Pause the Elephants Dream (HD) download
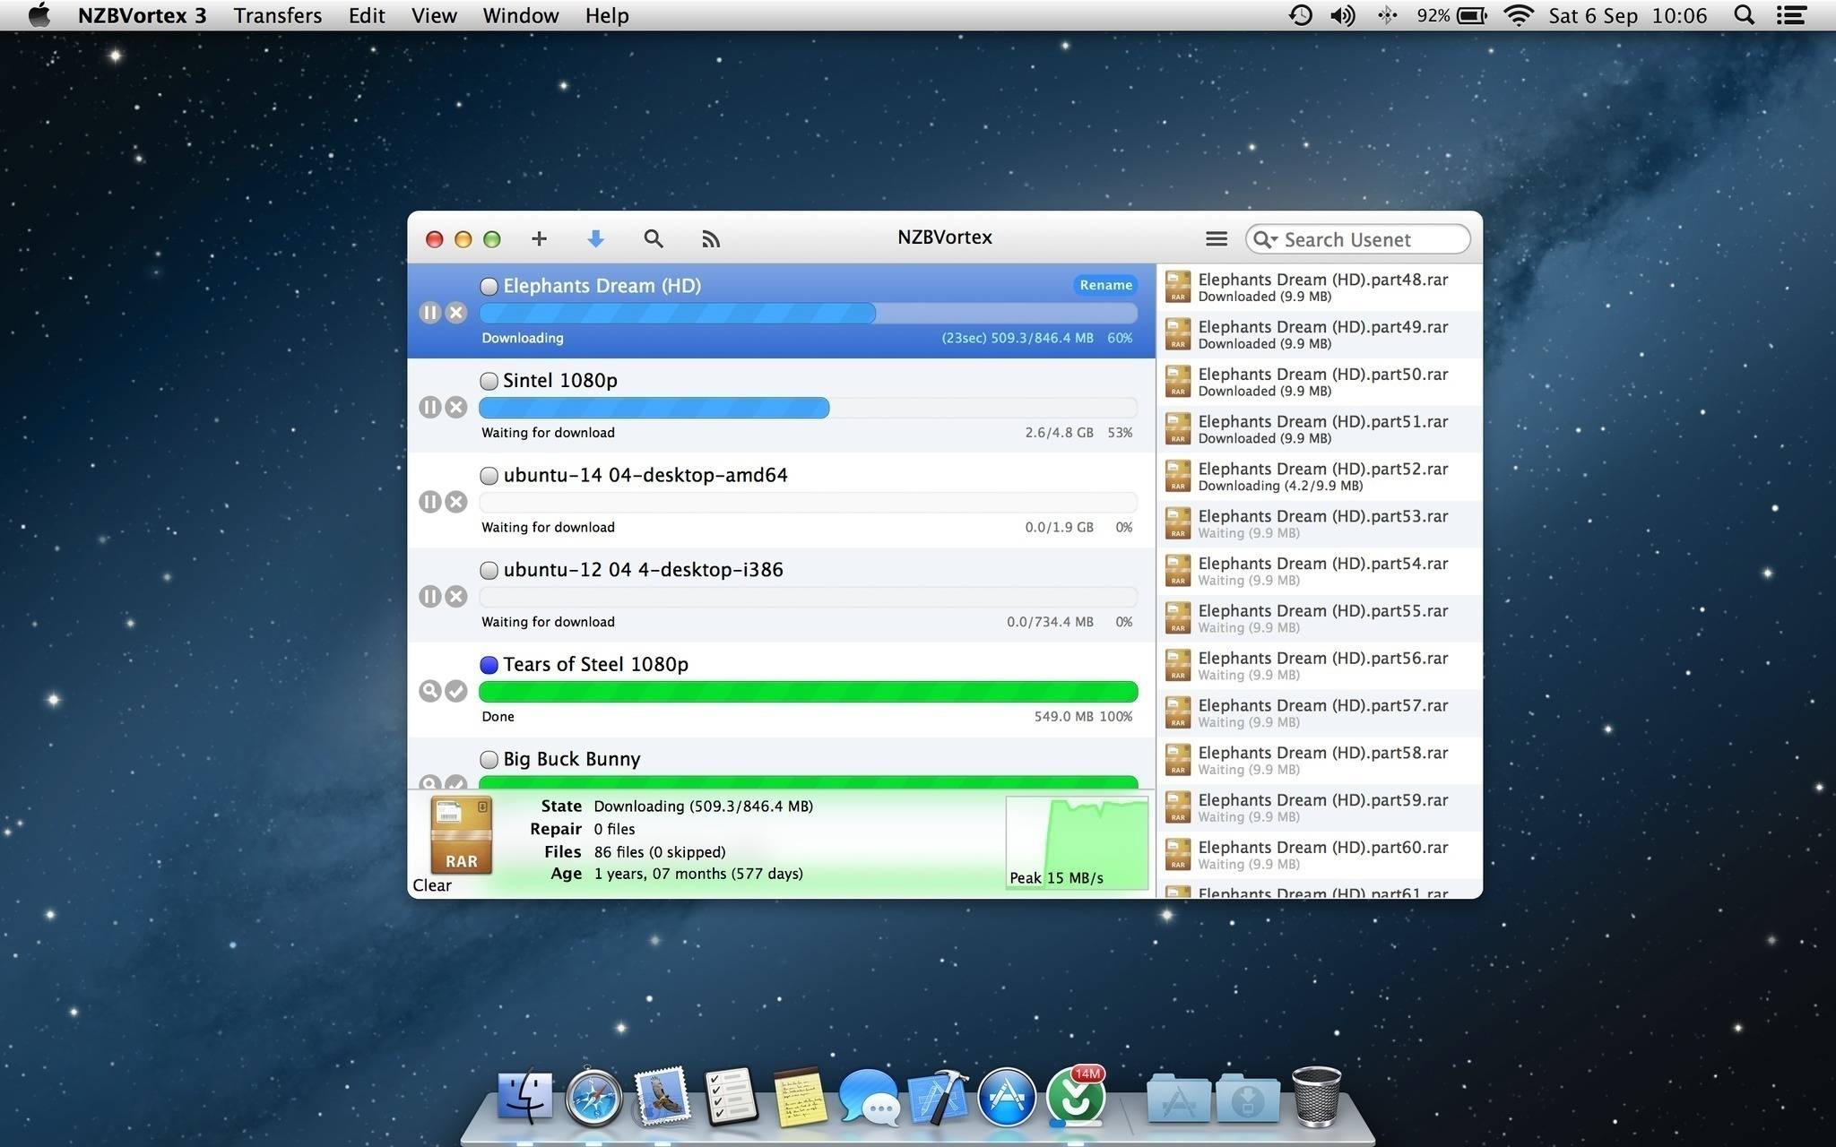This screenshot has width=1836, height=1147. tap(430, 313)
